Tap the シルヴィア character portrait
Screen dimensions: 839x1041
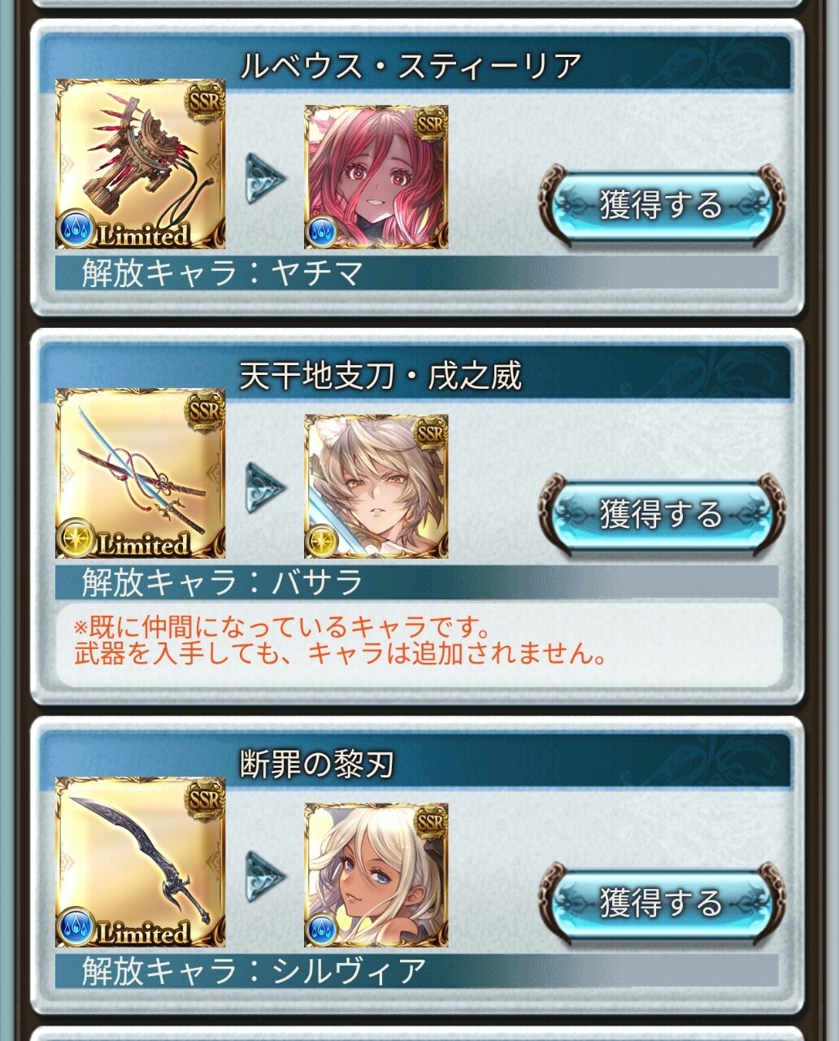click(376, 875)
